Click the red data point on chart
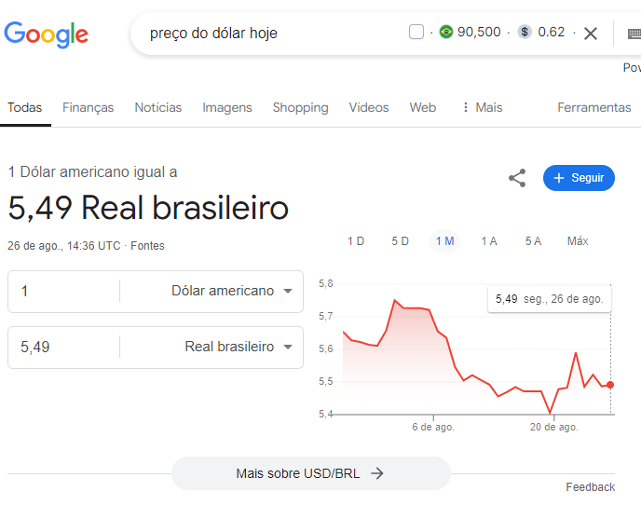641x505 pixels. [610, 385]
